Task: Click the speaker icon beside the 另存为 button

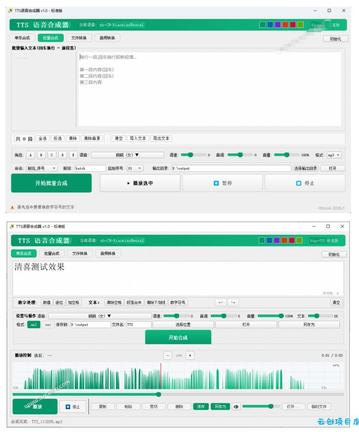Action: click(236, 407)
